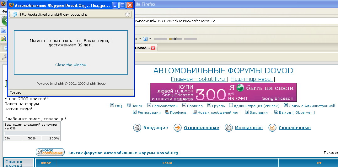This screenshot has width=338, height=167.
Task: Open the dropdown next to the info icon
Action: 150,39
